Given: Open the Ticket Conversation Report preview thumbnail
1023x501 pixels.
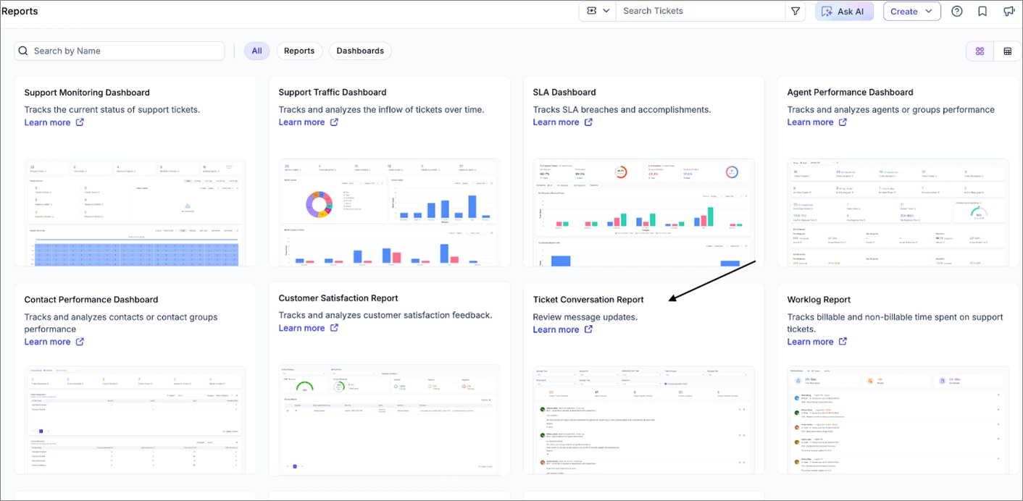Looking at the screenshot, I should [643, 420].
